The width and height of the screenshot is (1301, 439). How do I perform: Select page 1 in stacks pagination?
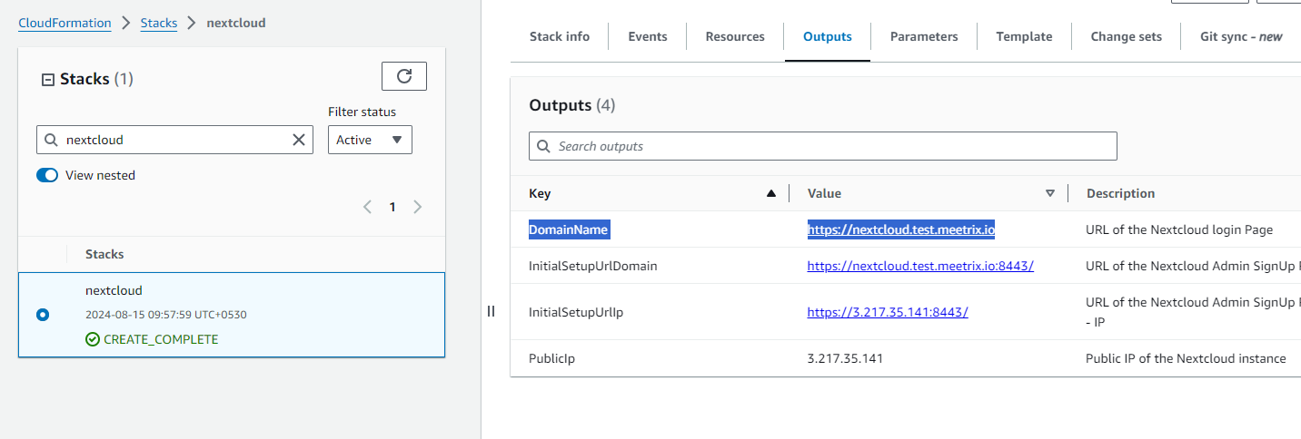click(392, 207)
